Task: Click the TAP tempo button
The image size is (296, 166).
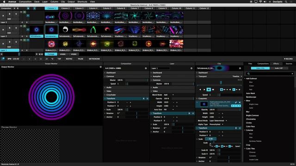Action: click(x=59, y=59)
